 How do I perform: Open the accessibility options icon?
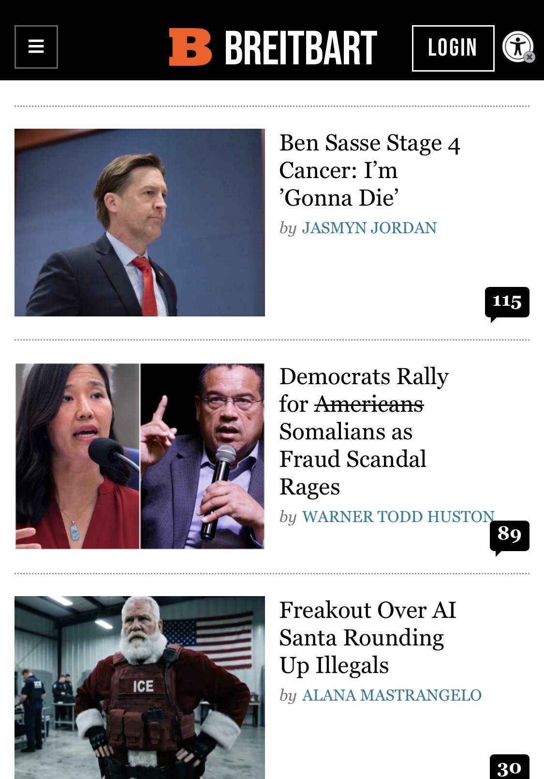(516, 46)
